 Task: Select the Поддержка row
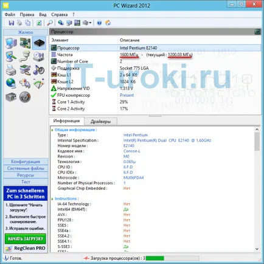coord(155,68)
